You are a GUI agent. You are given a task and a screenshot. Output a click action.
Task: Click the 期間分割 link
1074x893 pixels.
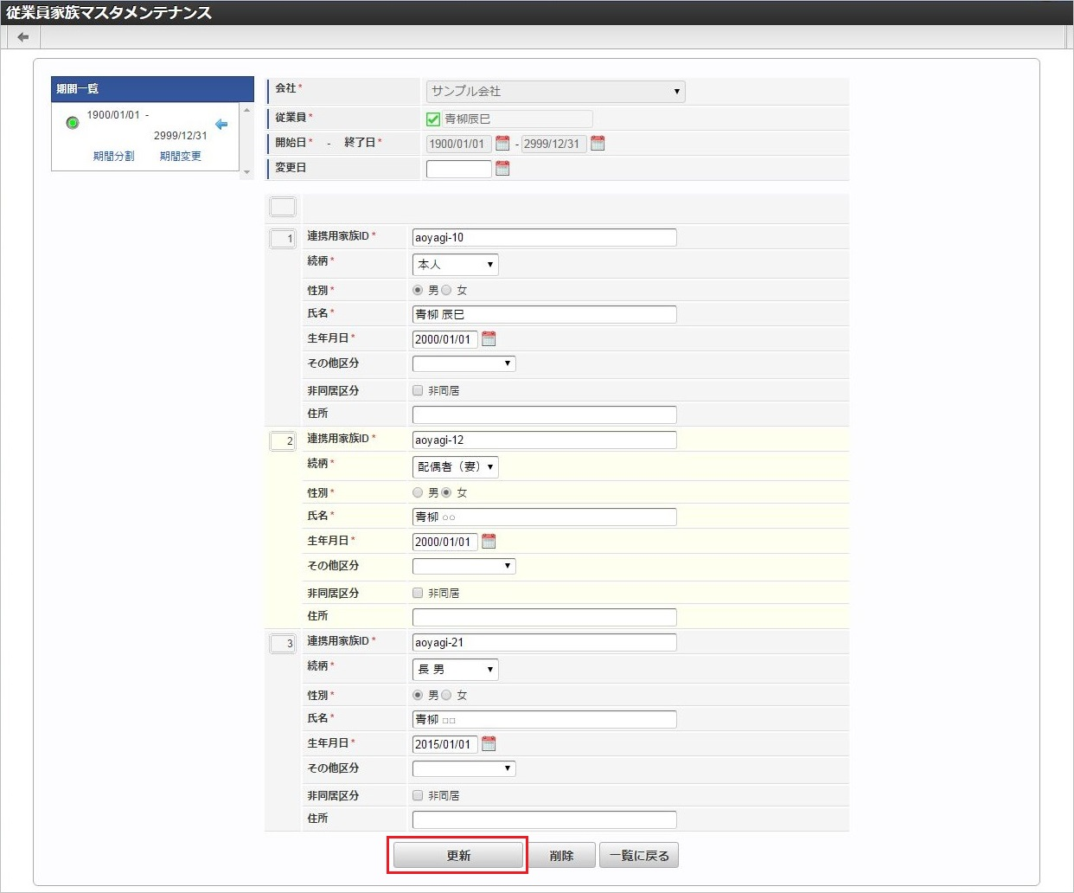tap(114, 157)
